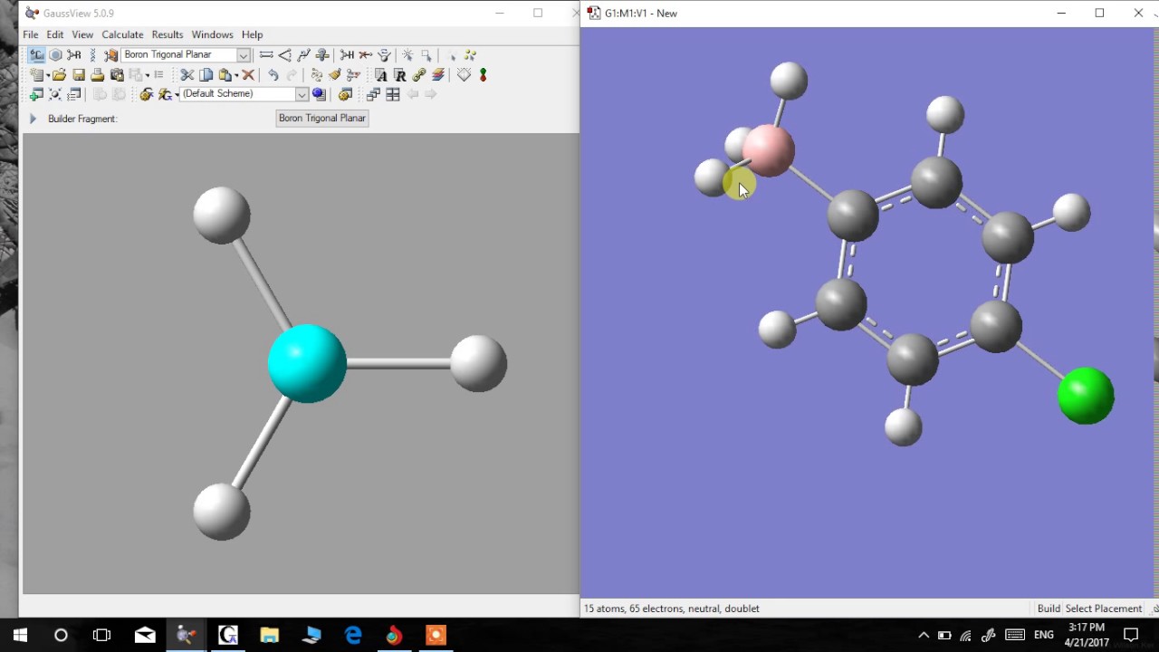Cut selection with the scissors icon
1159x652 pixels.
point(187,74)
